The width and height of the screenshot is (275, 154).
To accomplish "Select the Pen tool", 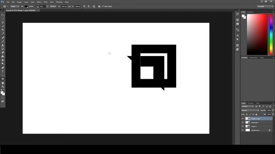I will (3, 68).
